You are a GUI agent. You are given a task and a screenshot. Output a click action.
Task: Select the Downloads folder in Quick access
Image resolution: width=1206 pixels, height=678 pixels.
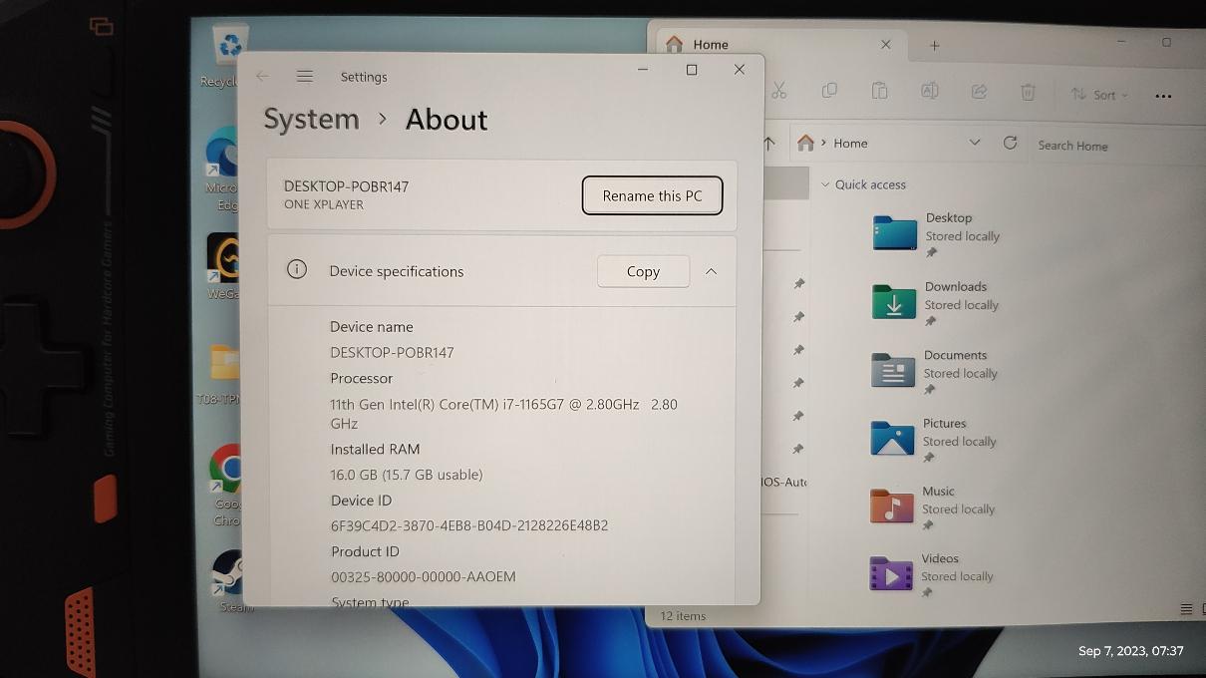coord(935,304)
